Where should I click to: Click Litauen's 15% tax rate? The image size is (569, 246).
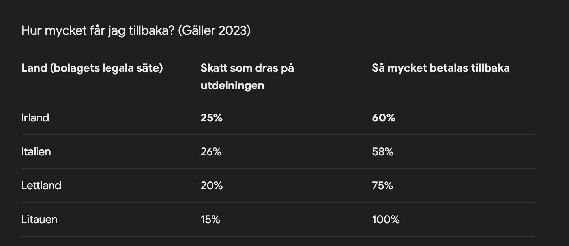pos(210,220)
